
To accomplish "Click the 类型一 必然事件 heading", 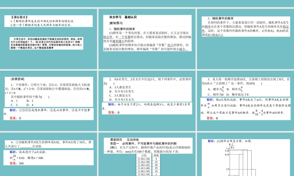I will (x=143, y=144).
